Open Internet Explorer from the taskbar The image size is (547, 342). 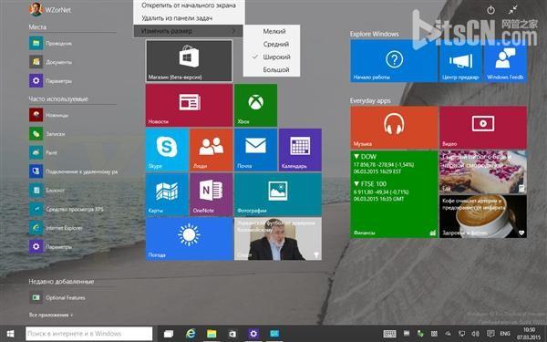(191, 334)
